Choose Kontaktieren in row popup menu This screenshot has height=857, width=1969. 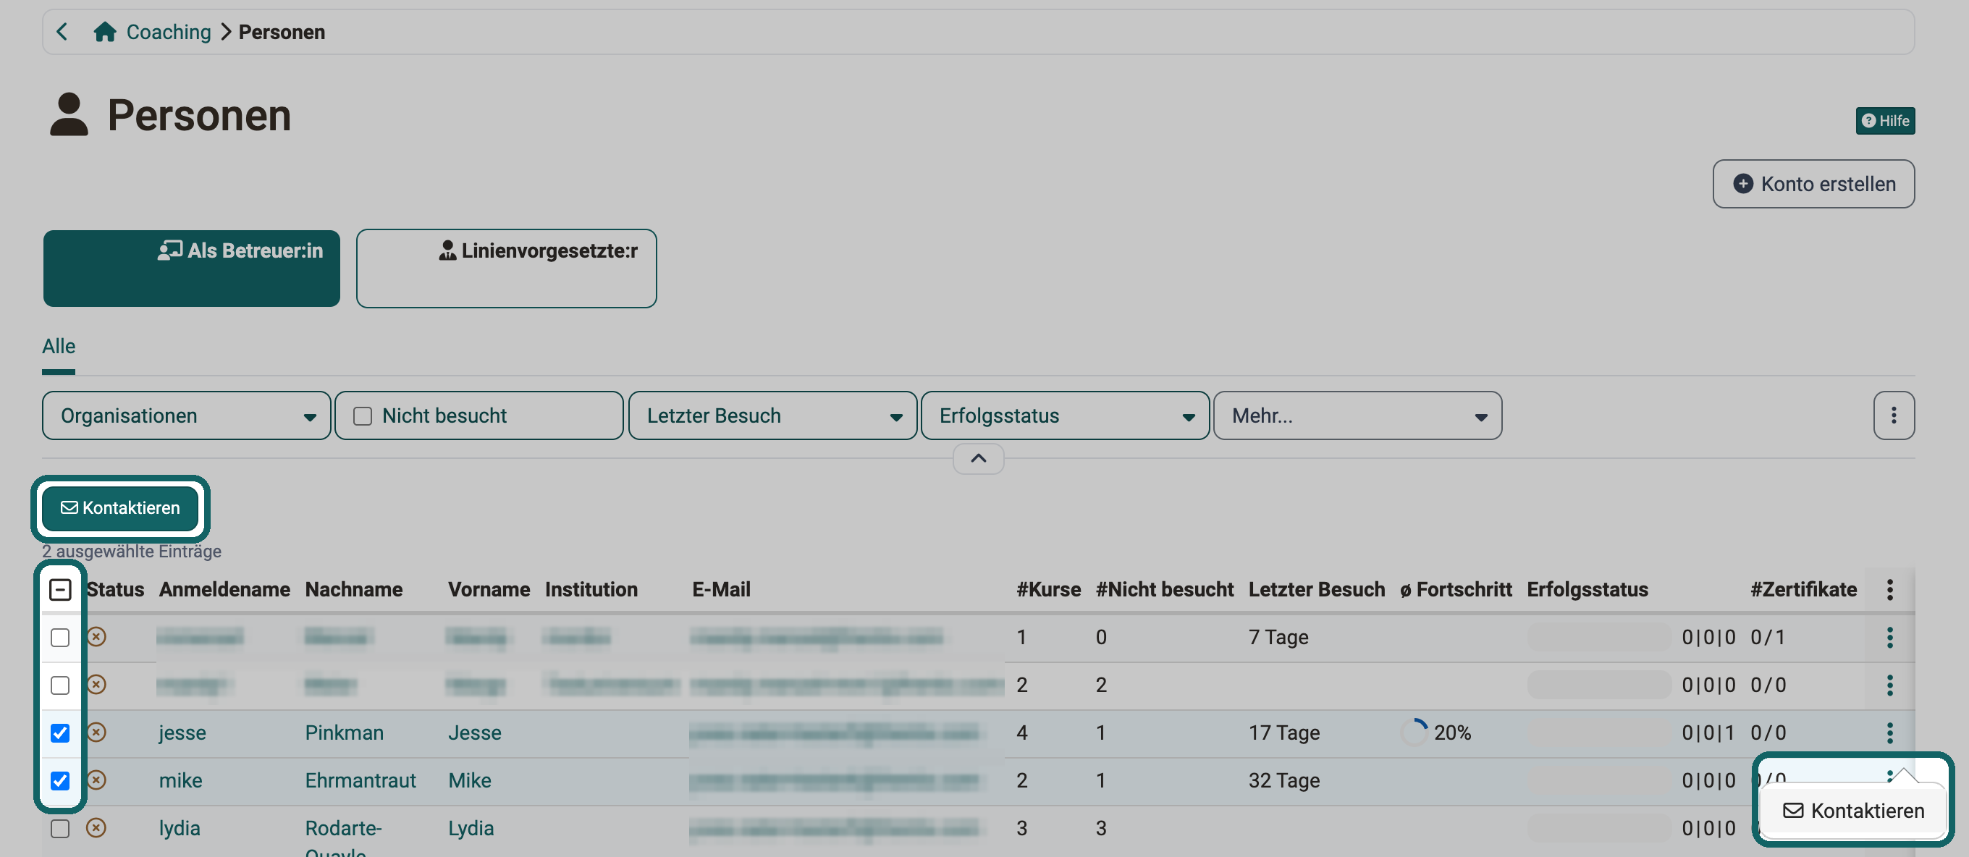tap(1853, 811)
